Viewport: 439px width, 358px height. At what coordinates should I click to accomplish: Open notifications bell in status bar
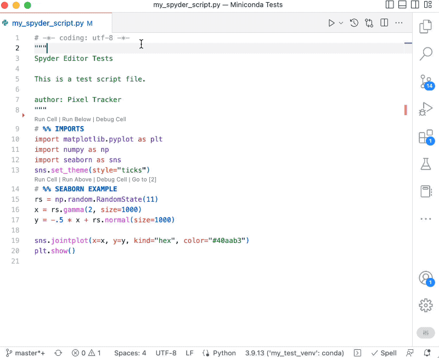tap(427, 353)
